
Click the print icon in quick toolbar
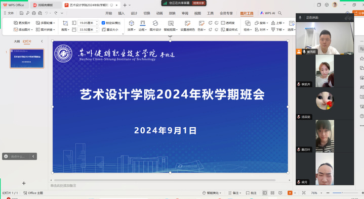pos(34,13)
